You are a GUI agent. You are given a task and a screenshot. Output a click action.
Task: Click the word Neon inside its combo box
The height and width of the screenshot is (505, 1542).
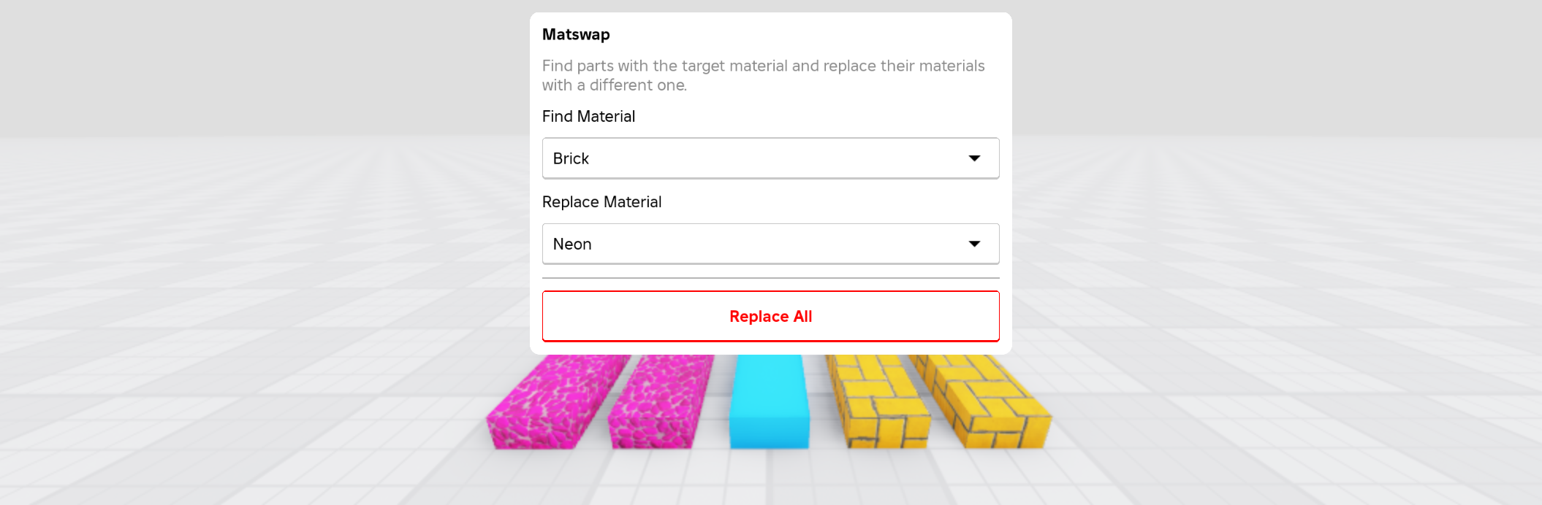pos(572,243)
